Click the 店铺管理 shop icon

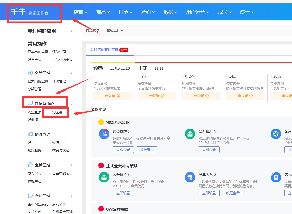pyautogui.click(x=30, y=196)
